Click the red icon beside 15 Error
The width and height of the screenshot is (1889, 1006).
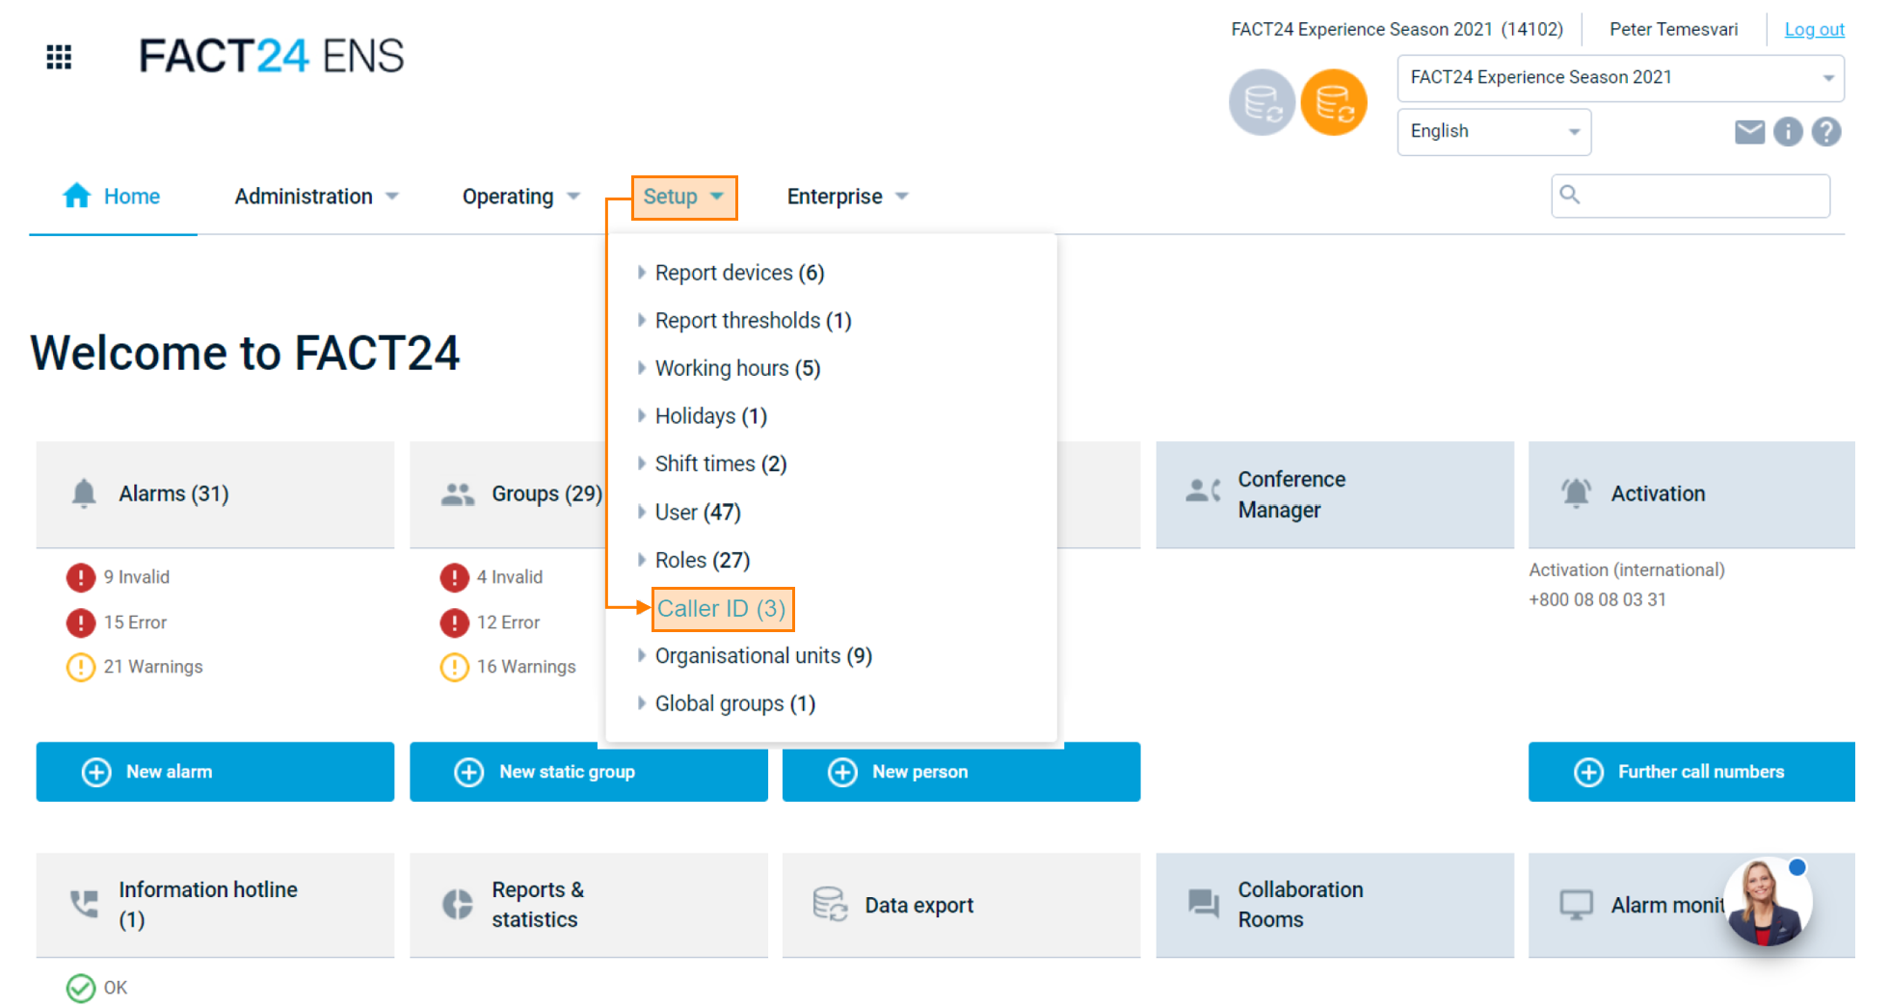81,622
